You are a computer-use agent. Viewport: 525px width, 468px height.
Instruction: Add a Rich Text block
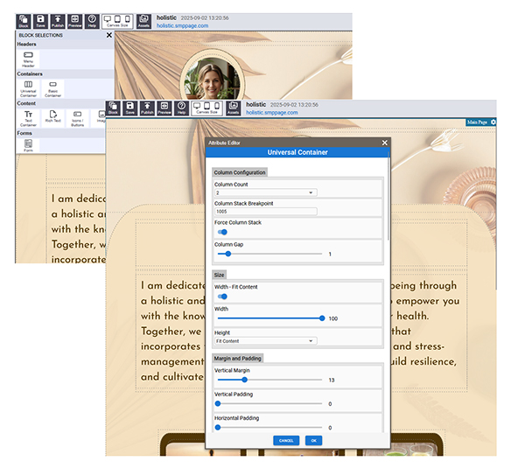tap(53, 117)
